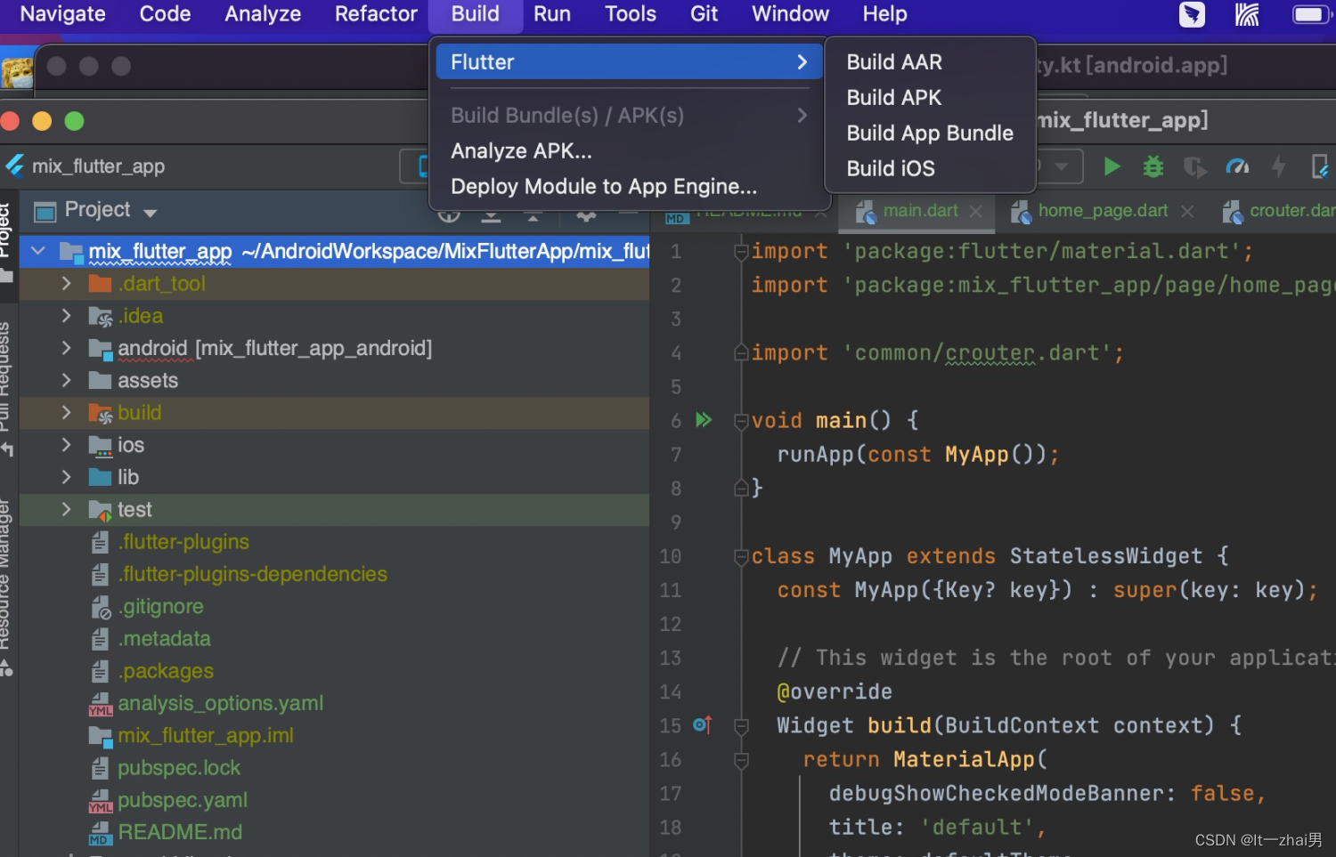
Task: Open the Navigate menu
Action: click(x=62, y=14)
